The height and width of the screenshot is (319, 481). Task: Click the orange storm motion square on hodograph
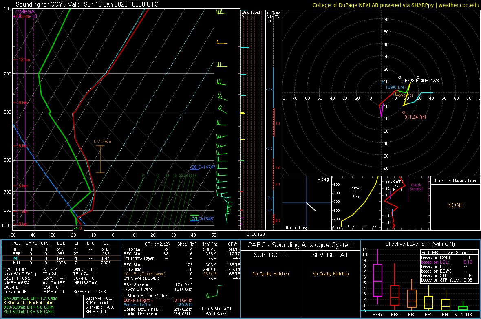coord(397,94)
